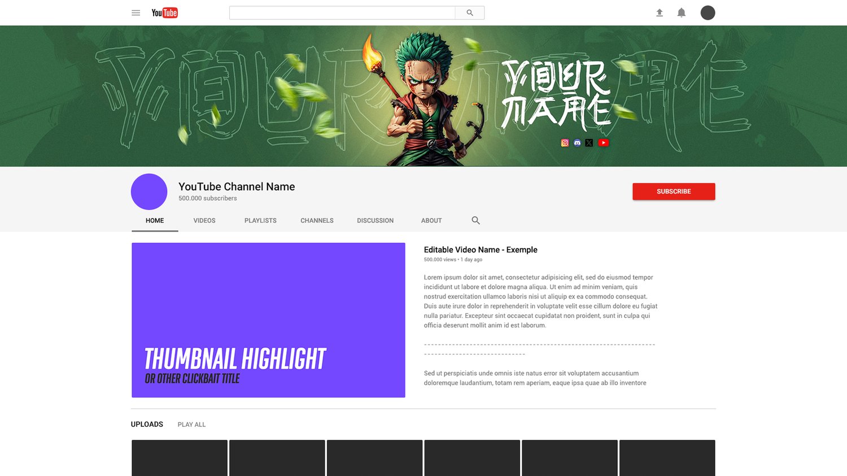Click the red SUBSCRIBE button
This screenshot has height=476, width=847.
point(674,191)
